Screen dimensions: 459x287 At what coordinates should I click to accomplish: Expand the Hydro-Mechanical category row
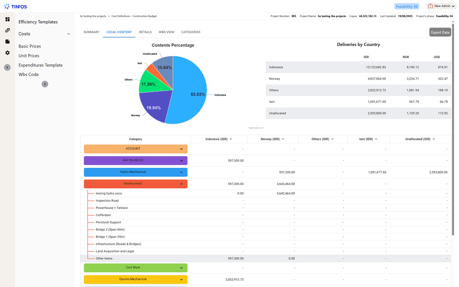tap(181, 172)
